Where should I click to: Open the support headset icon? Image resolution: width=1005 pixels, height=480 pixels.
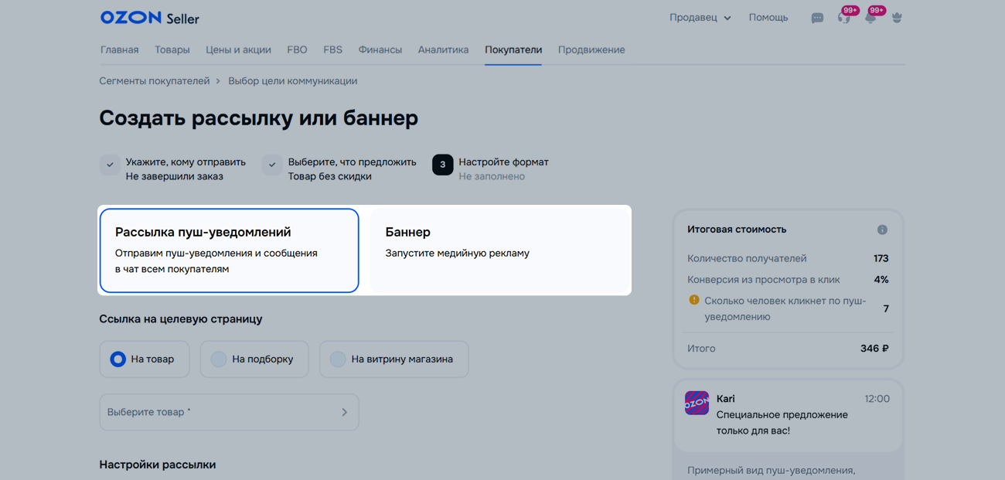pyautogui.click(x=843, y=18)
